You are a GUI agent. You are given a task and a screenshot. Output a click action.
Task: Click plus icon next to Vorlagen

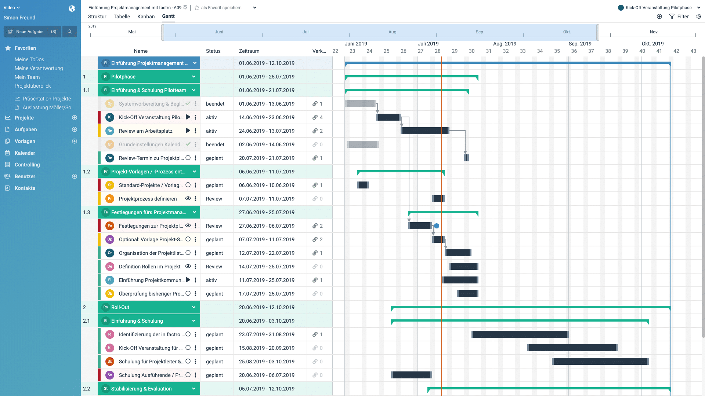(x=75, y=141)
